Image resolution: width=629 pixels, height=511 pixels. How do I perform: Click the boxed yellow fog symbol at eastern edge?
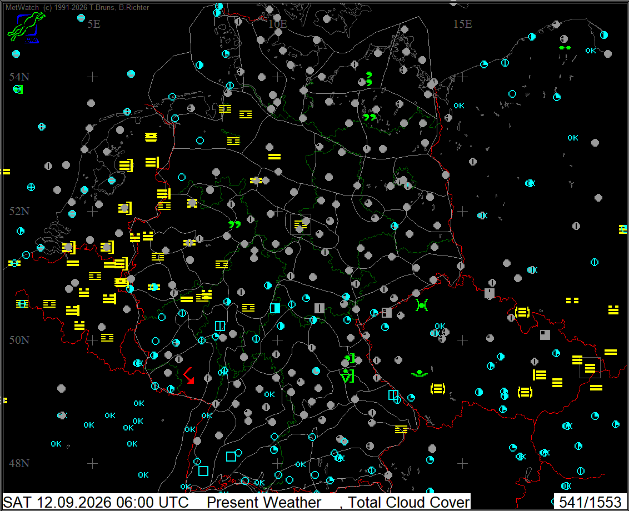coord(590,368)
